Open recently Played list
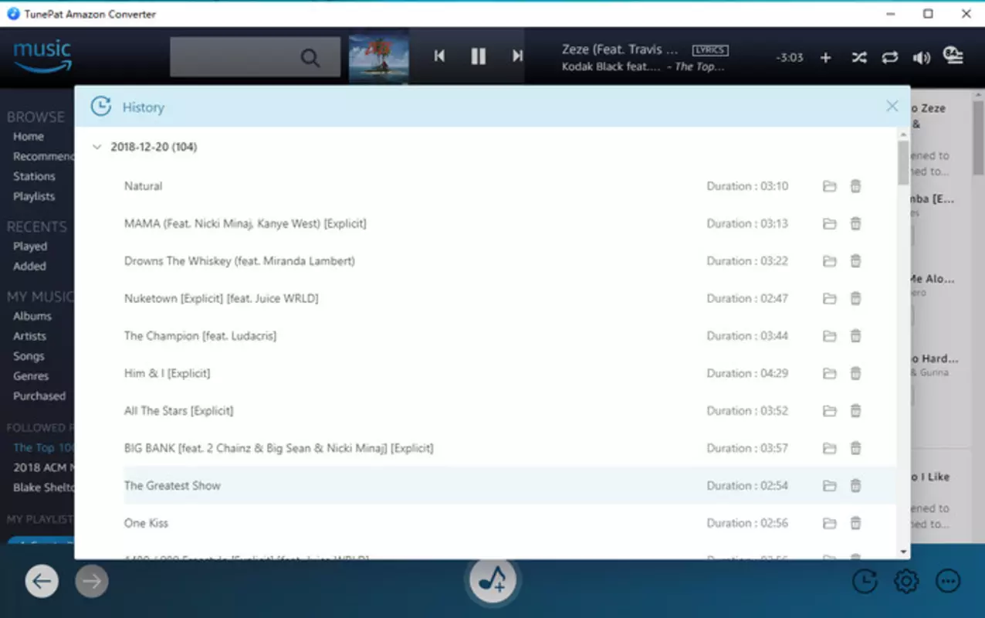The width and height of the screenshot is (985, 618). click(x=30, y=246)
